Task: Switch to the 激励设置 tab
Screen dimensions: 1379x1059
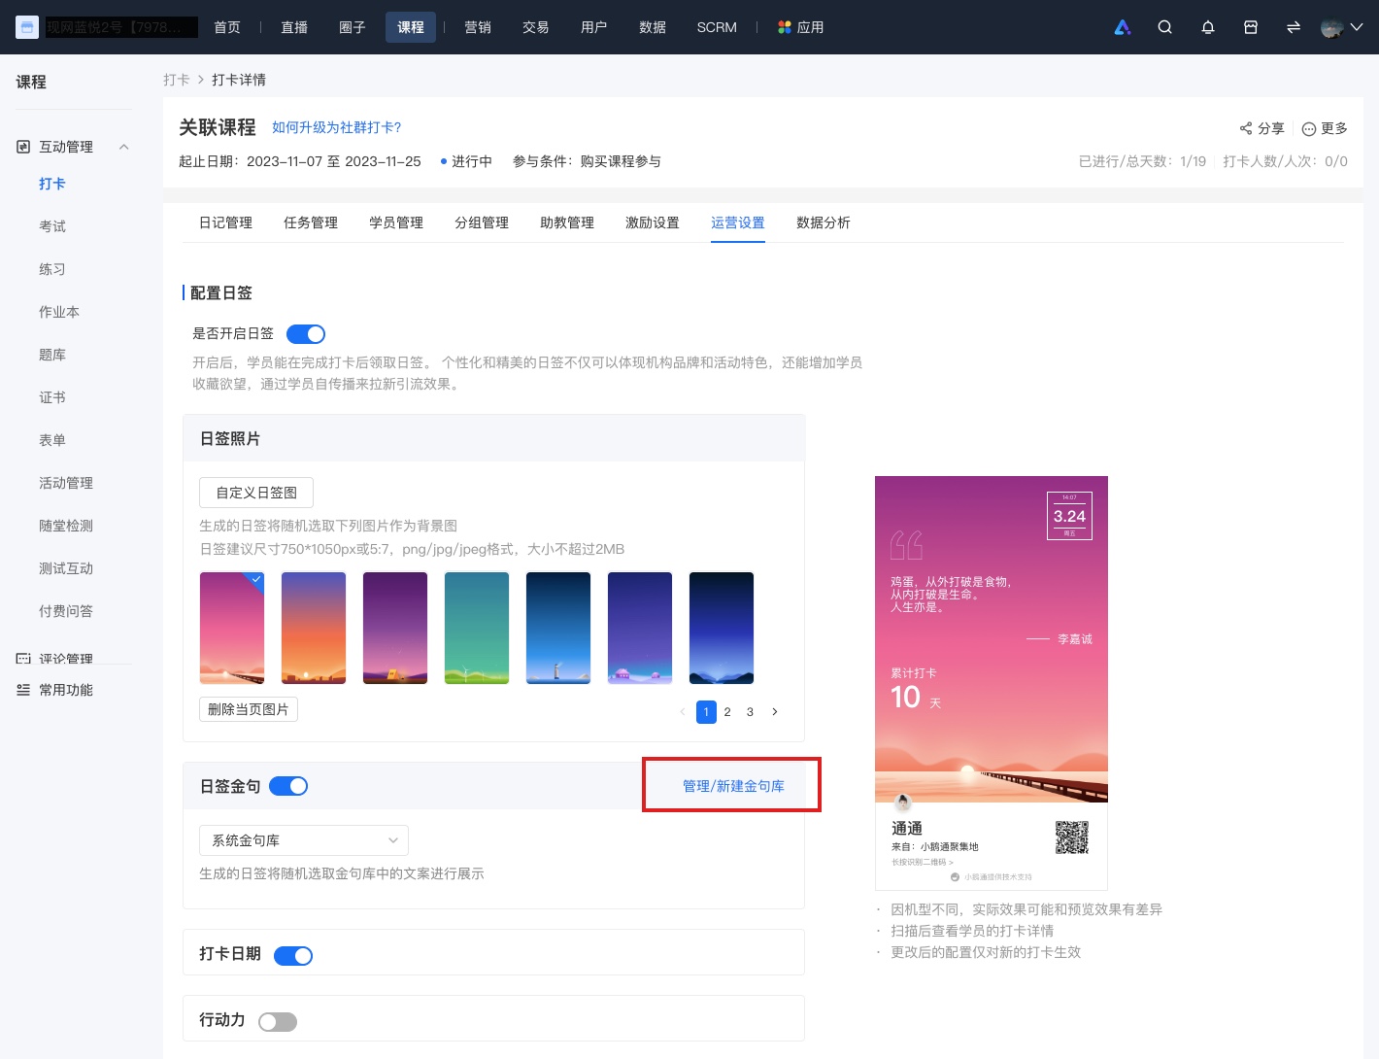Action: point(653,222)
